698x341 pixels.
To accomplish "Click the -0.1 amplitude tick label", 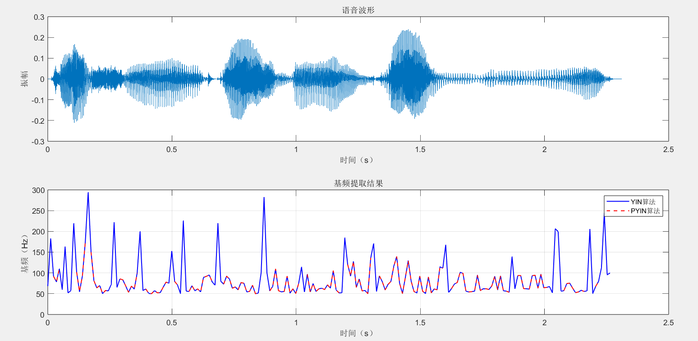I will click(x=38, y=100).
